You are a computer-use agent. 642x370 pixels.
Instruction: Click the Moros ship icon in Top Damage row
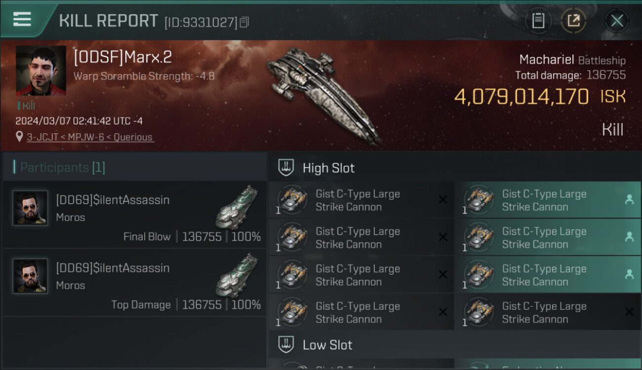click(237, 275)
